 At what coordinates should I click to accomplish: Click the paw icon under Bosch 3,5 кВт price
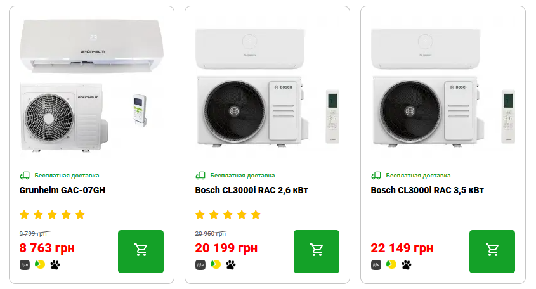tap(407, 264)
